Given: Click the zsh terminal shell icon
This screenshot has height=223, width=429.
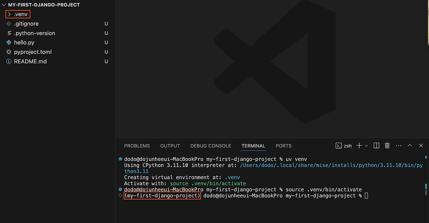Looking at the screenshot, I should click(339, 146).
